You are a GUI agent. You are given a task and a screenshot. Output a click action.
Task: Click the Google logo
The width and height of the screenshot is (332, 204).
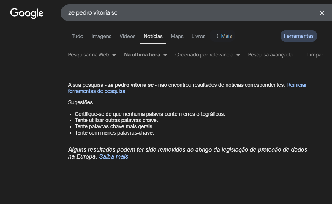coord(27,13)
